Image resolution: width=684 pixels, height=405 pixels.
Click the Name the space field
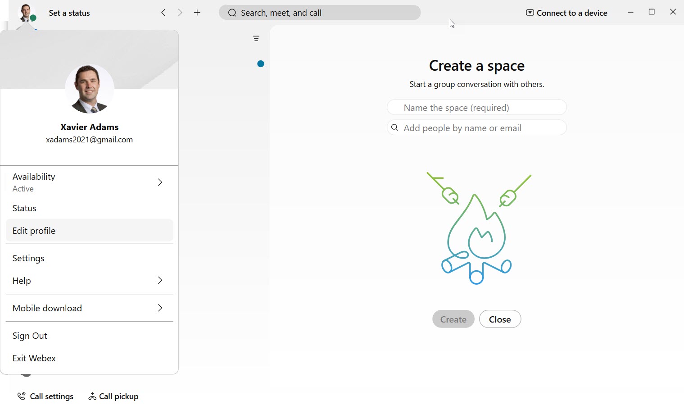(476, 108)
